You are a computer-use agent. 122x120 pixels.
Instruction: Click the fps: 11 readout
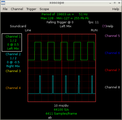[x=94, y=22]
